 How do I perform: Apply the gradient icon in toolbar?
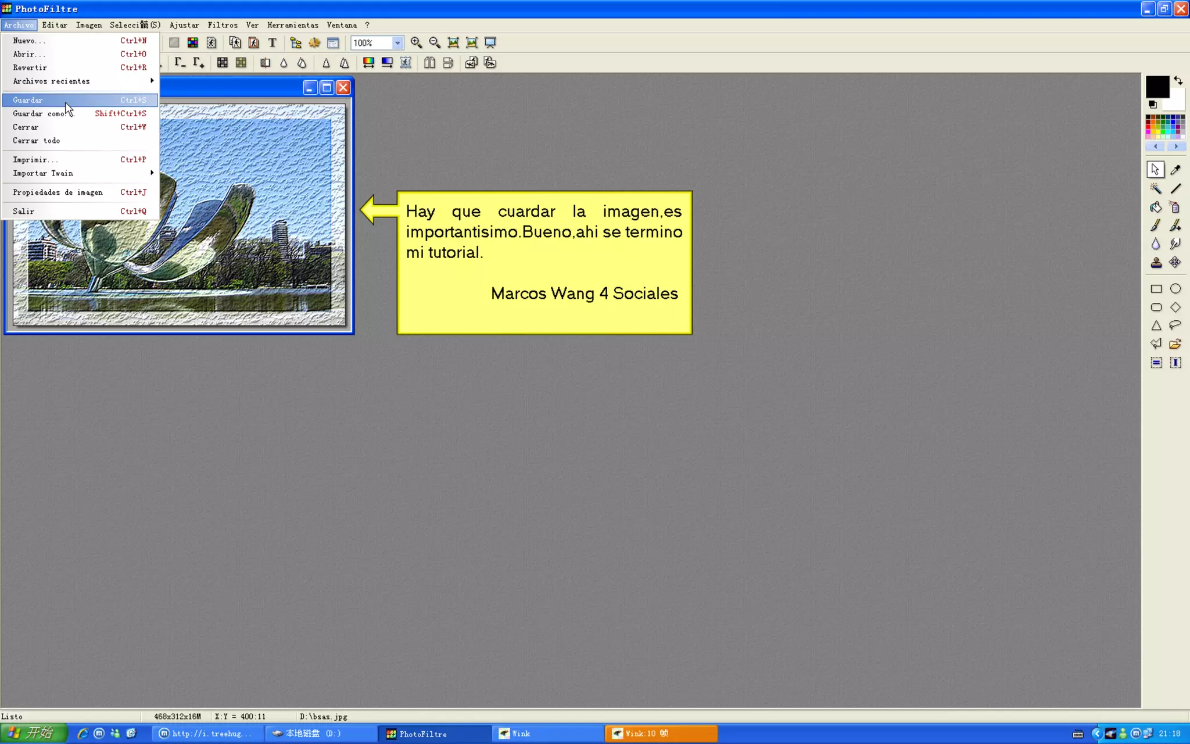(x=387, y=63)
